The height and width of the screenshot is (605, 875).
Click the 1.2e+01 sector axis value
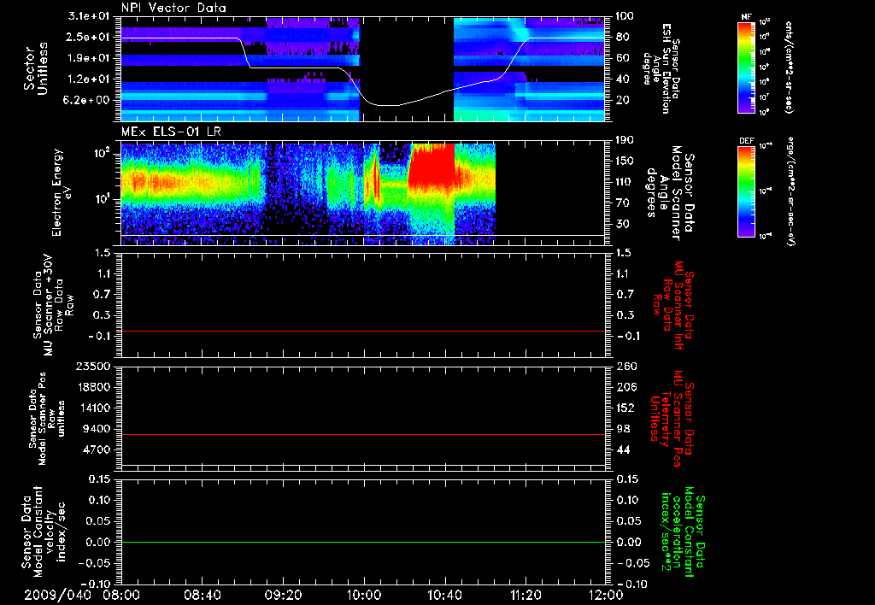89,79
